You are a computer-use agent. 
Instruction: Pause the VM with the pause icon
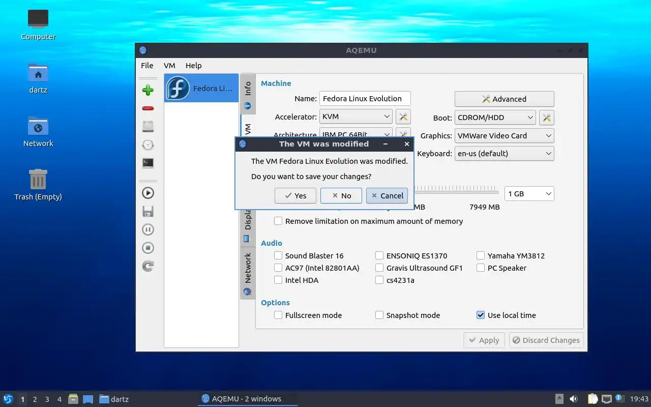pyautogui.click(x=148, y=229)
